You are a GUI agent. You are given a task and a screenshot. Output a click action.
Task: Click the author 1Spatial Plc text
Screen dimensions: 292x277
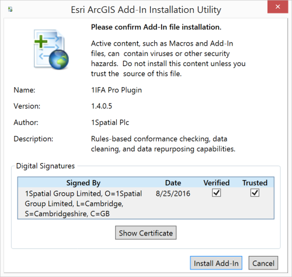(110, 123)
